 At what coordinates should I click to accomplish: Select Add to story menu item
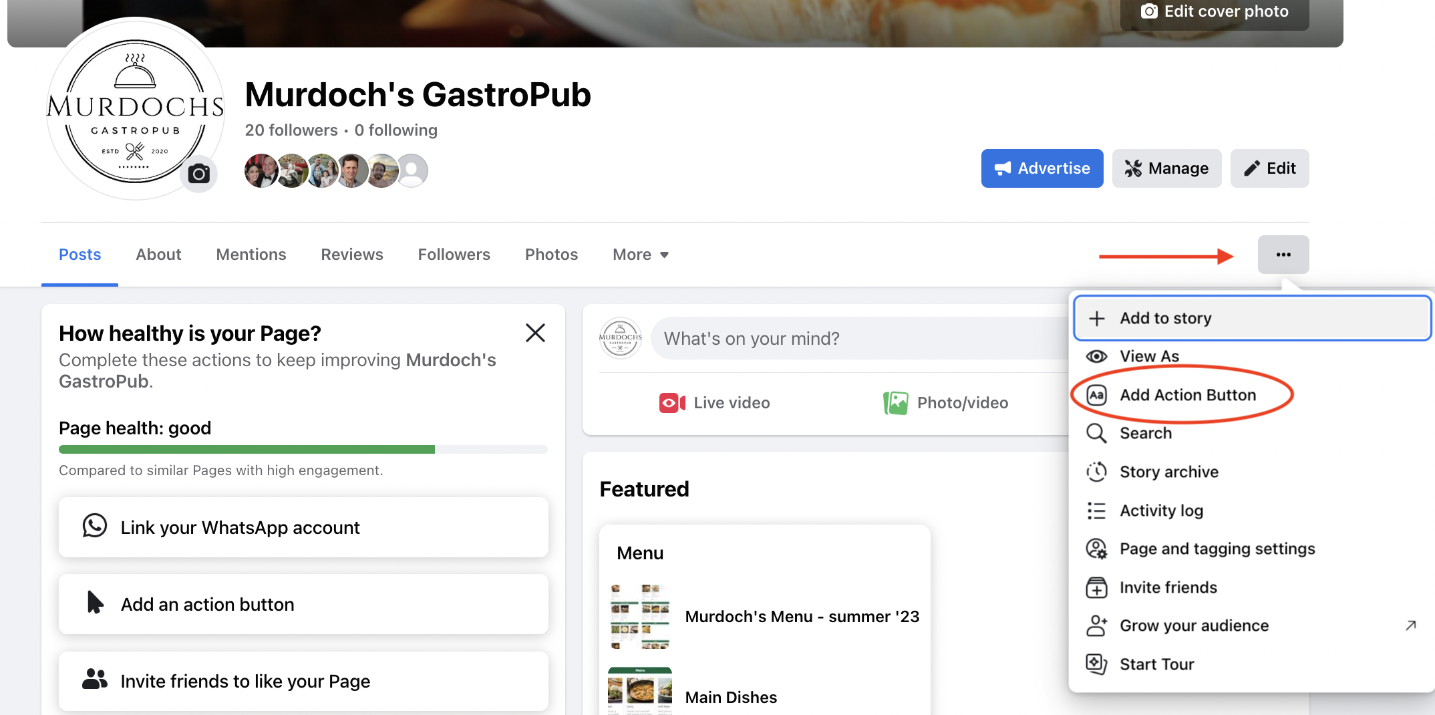[1252, 318]
